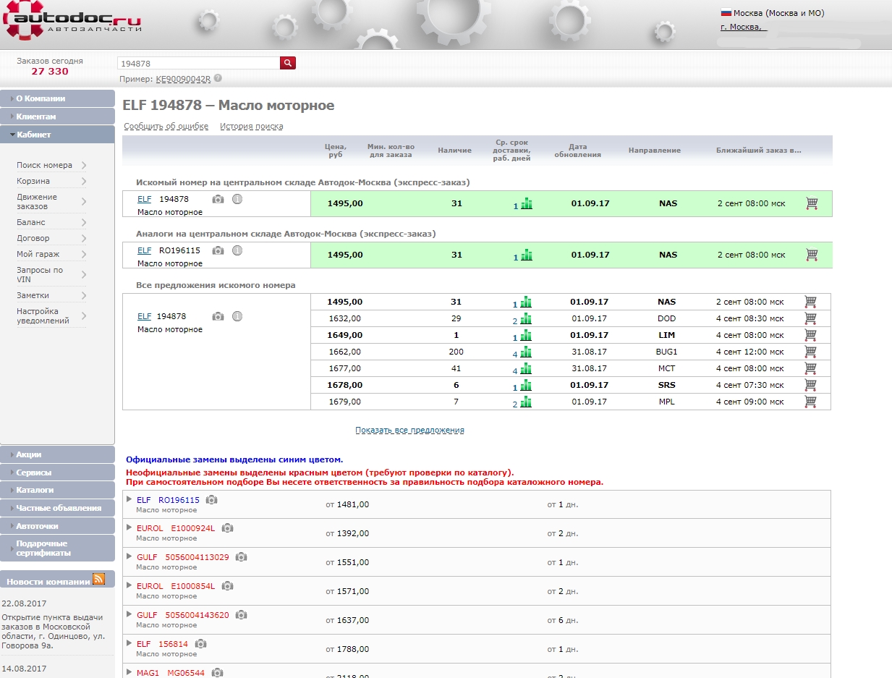Add the 1679,00 MPL offer to cart
Image resolution: width=892 pixels, height=678 pixels.
coord(811,402)
